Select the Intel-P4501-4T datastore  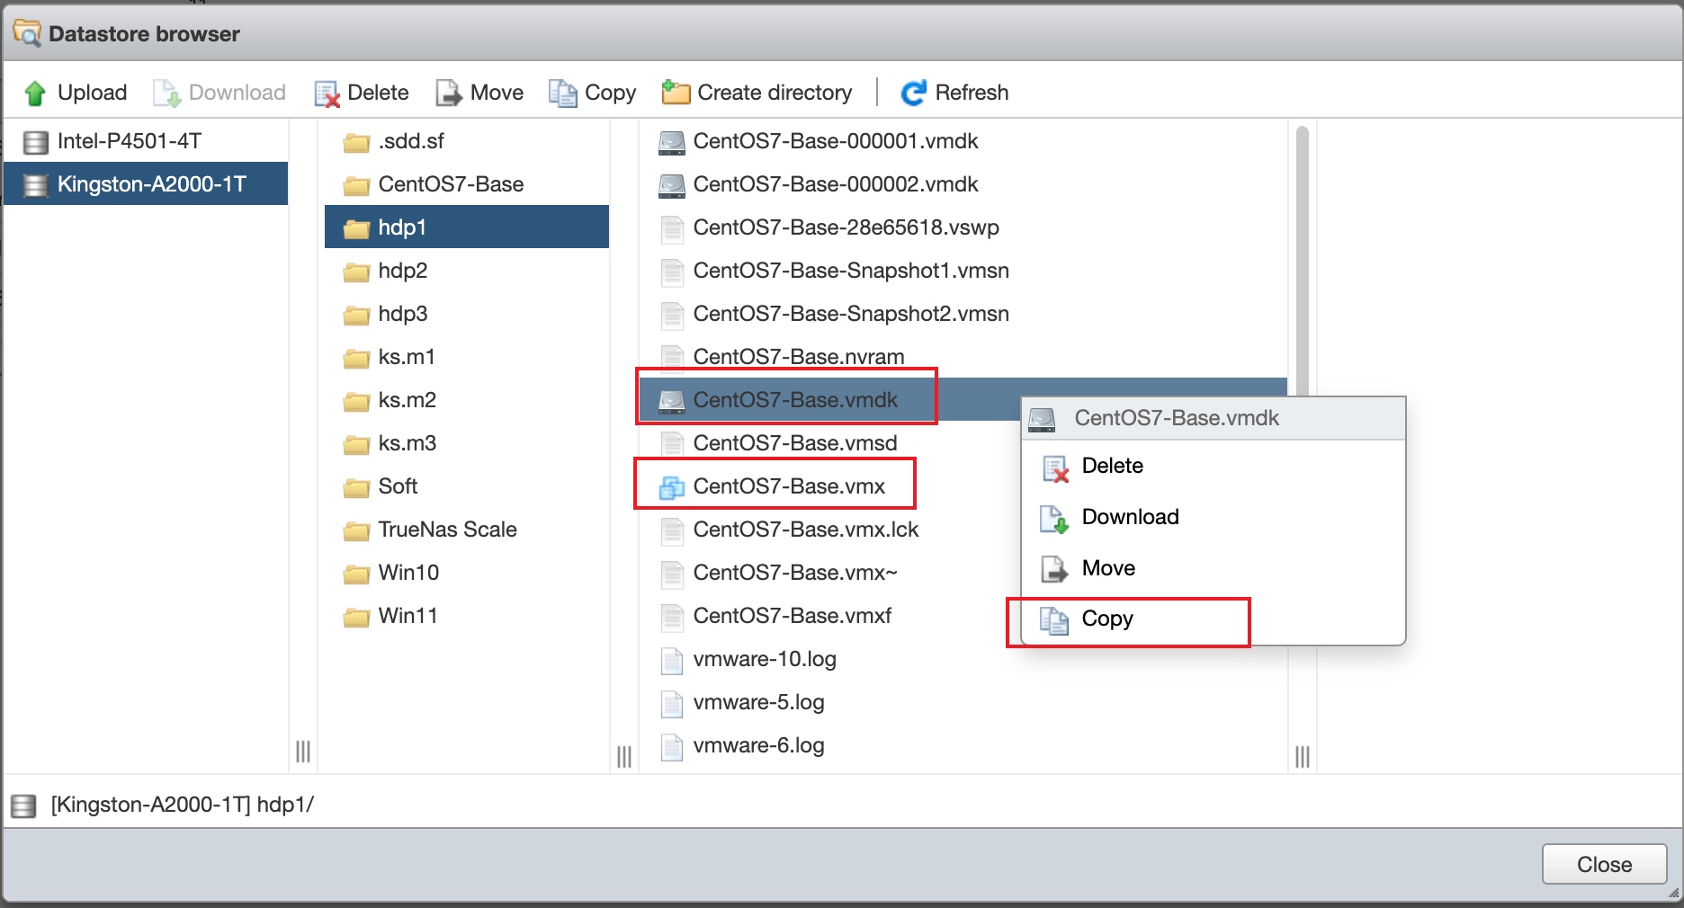pyautogui.click(x=129, y=141)
